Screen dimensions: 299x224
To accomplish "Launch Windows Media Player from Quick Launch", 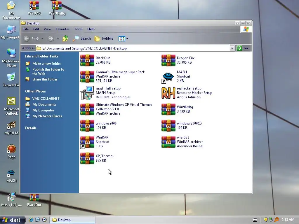I will pyautogui.click(x=44, y=220).
